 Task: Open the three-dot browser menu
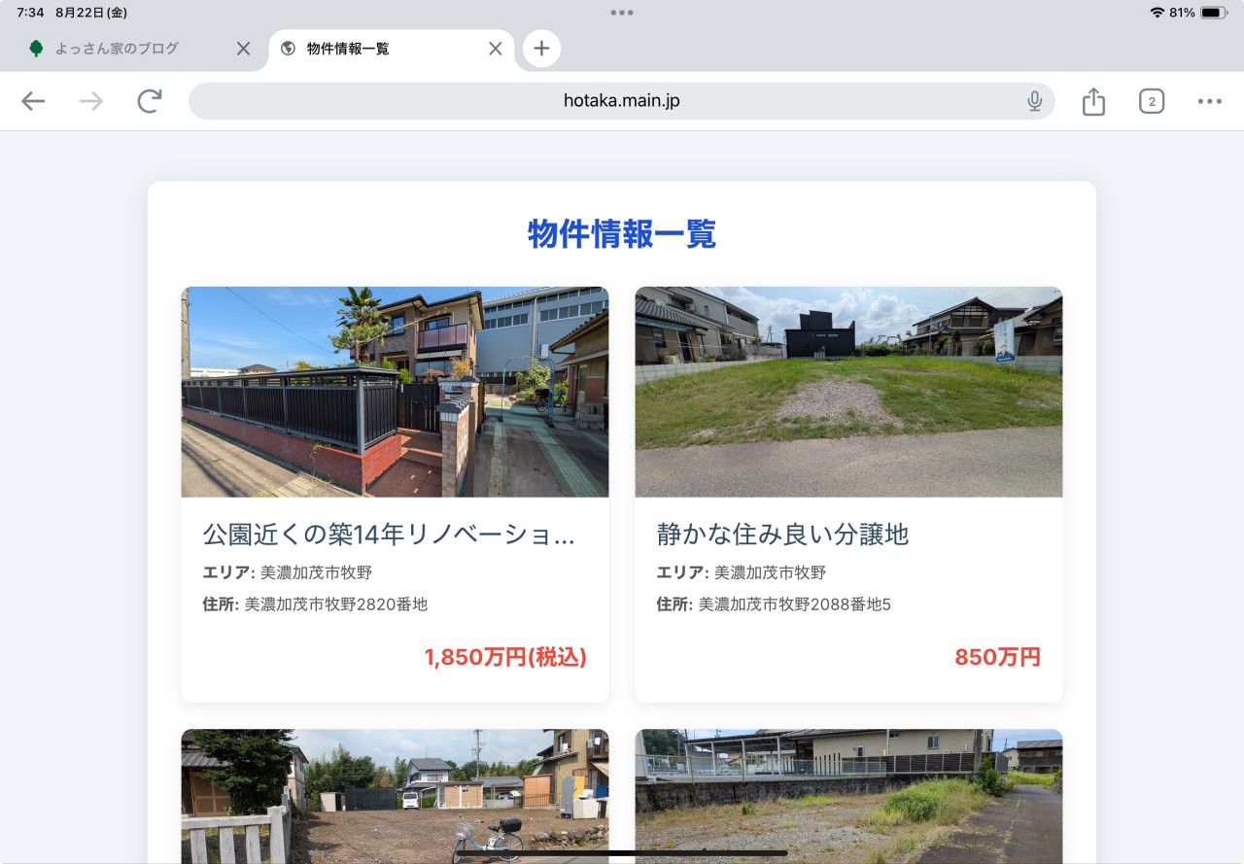tap(1209, 101)
